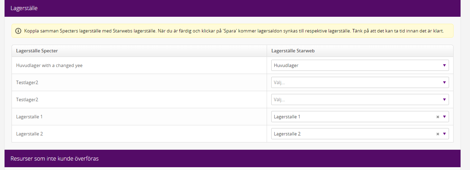Click the Lagerstalle 1 Specter row label

29,117
